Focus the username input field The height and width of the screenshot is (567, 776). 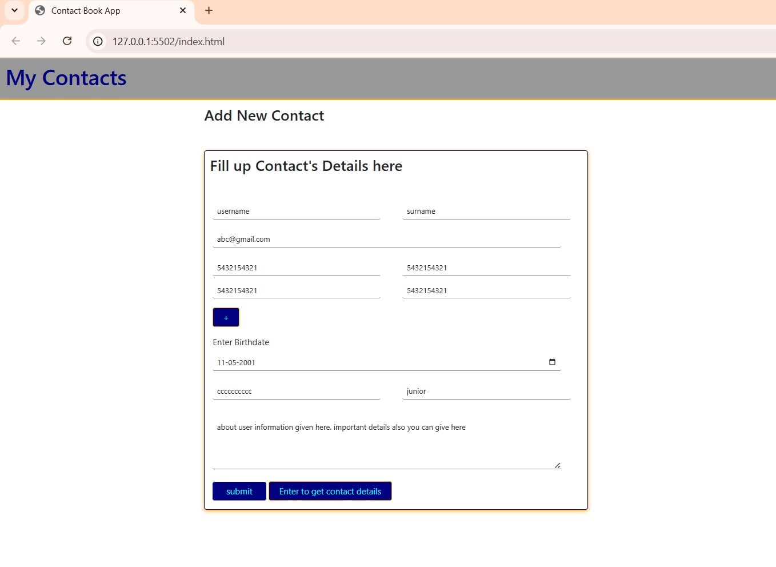tap(296, 211)
